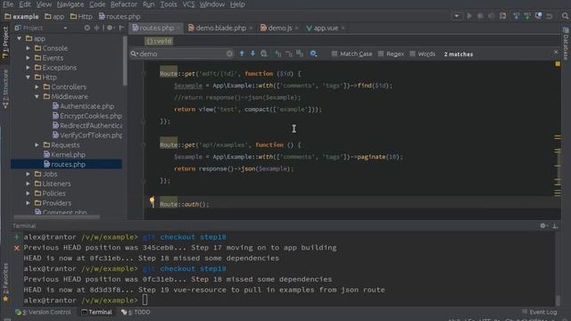The width and height of the screenshot is (571, 321).
Task: Close the app.vue editor tab
Action: pos(343,28)
